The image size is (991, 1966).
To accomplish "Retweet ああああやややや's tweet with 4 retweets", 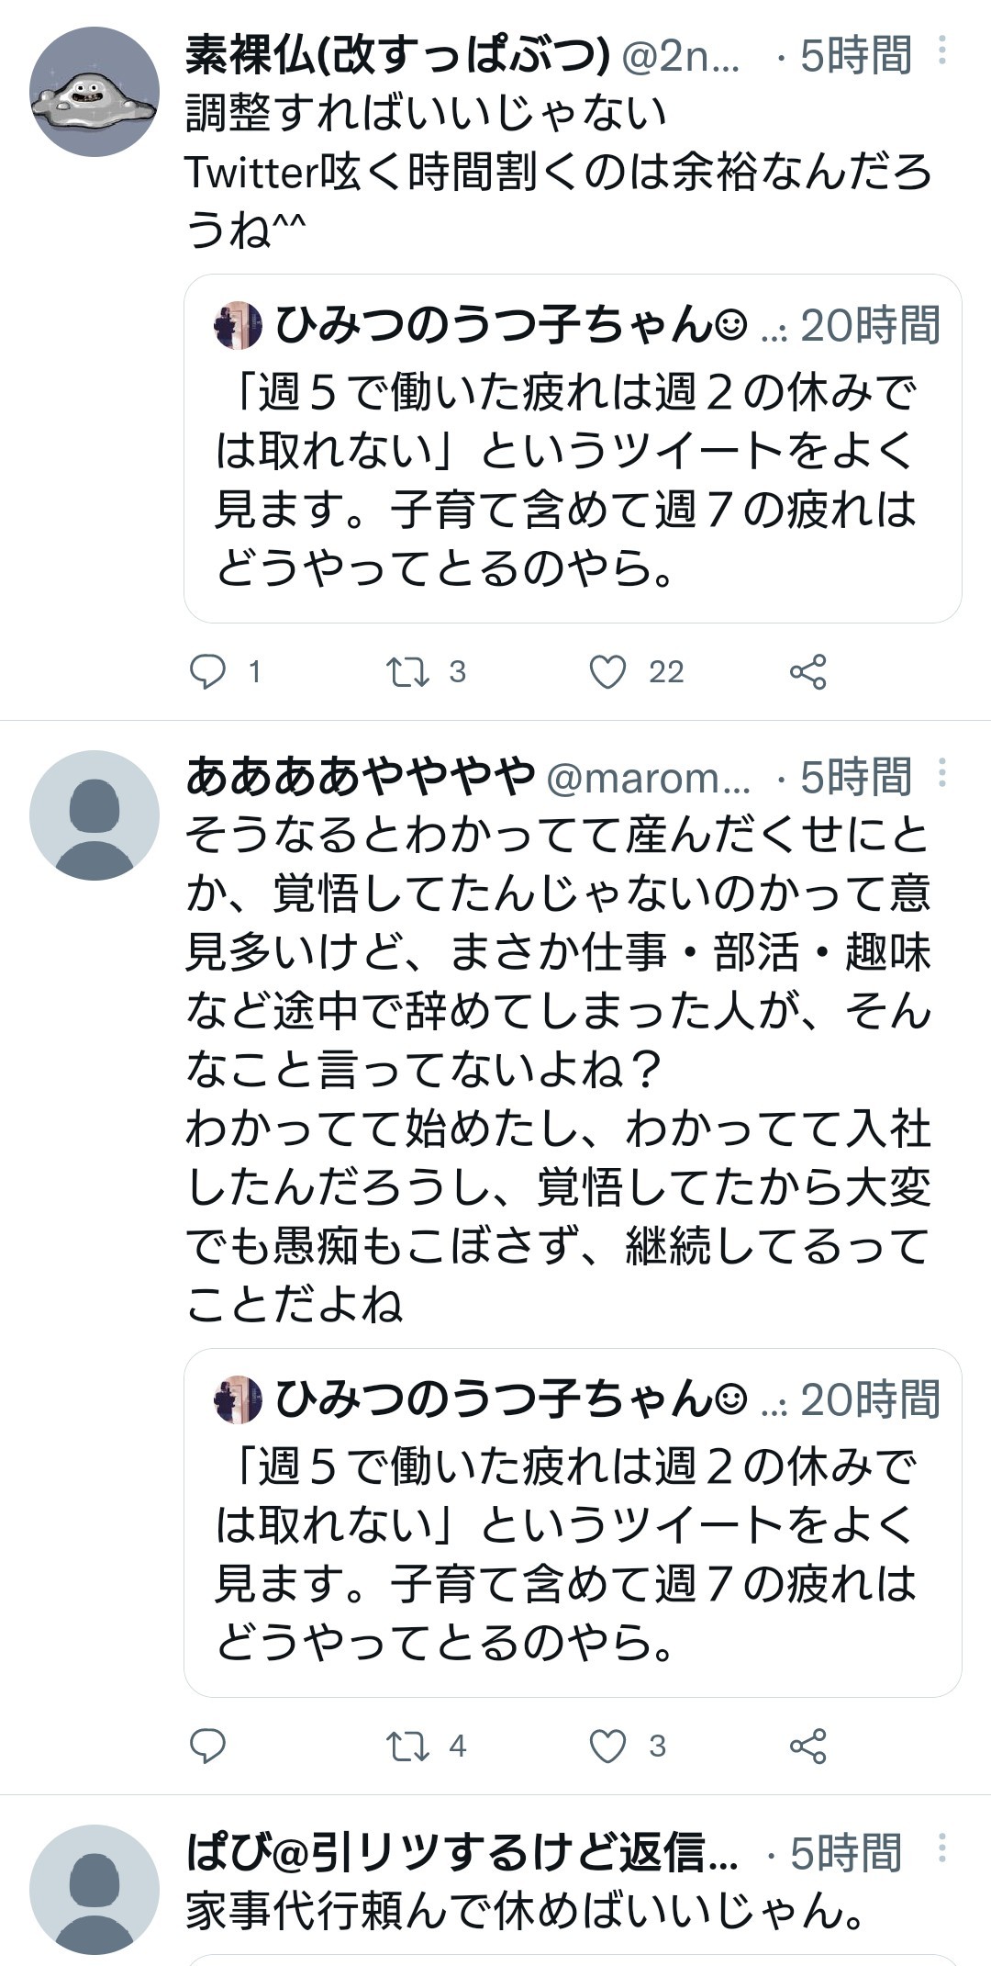I will [407, 1746].
